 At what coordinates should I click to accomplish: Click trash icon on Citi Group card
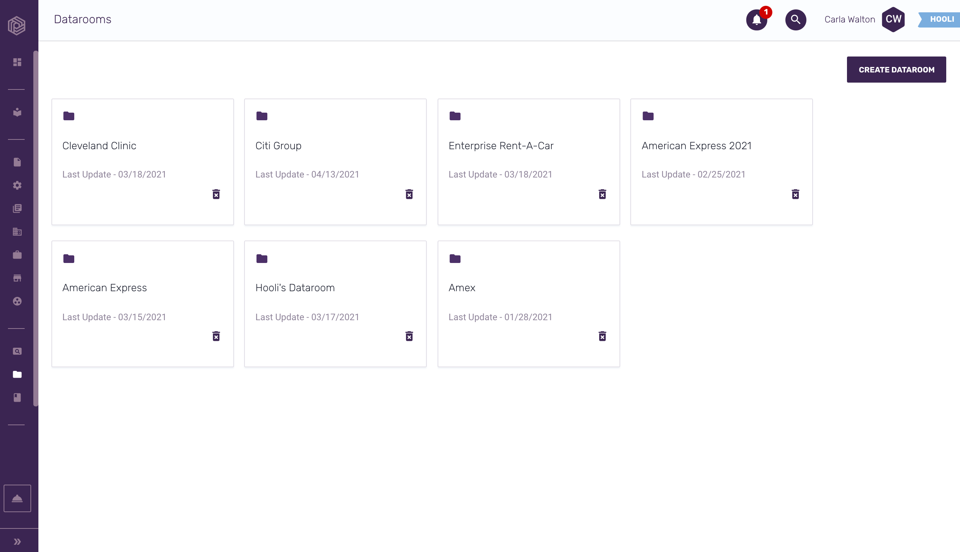click(409, 194)
